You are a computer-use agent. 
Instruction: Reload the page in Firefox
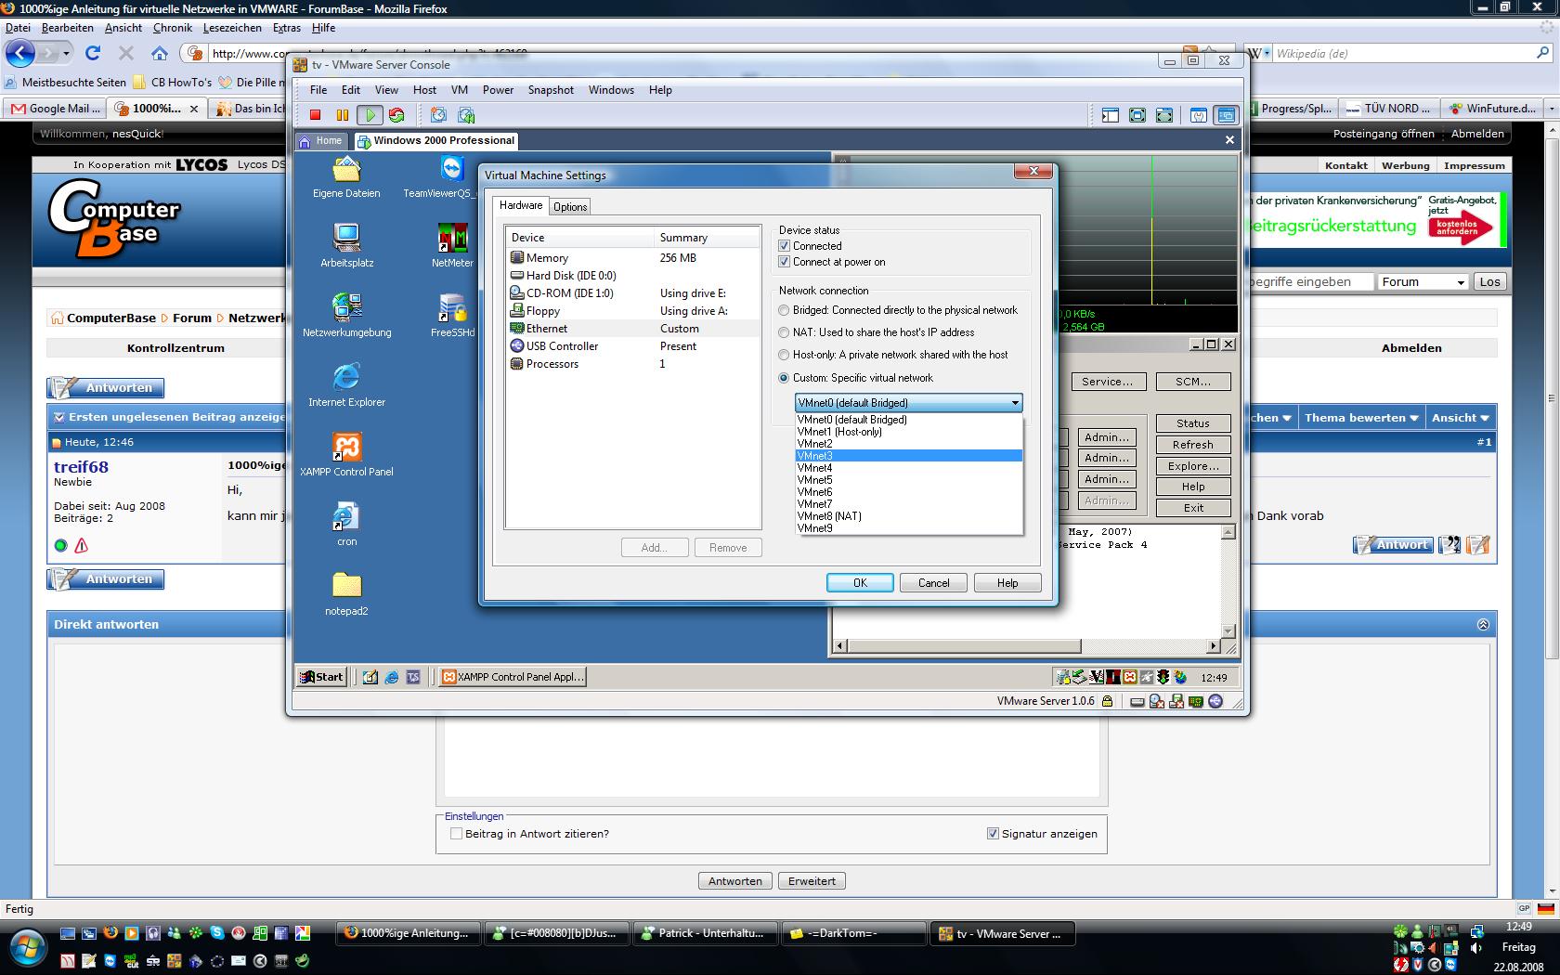93,53
